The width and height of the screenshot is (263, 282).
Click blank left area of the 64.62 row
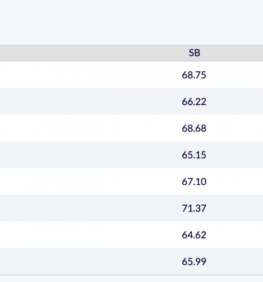81,235
